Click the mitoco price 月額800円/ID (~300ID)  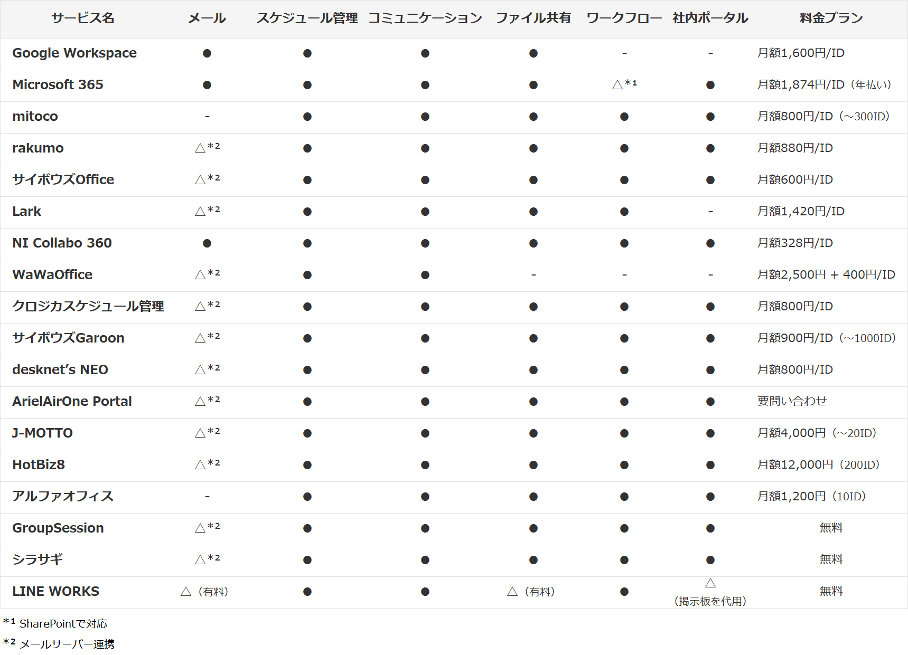pos(823,117)
